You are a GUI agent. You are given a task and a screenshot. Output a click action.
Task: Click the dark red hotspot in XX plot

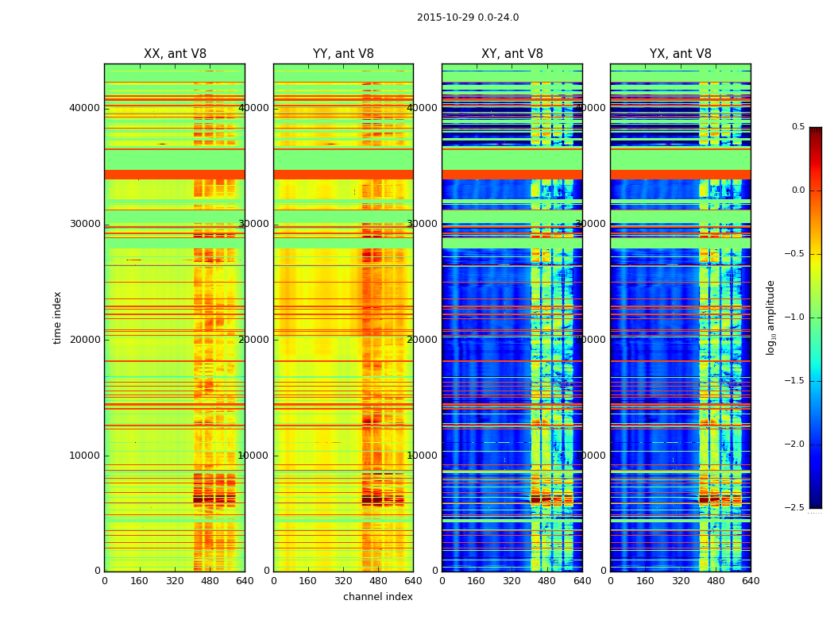[214, 499]
